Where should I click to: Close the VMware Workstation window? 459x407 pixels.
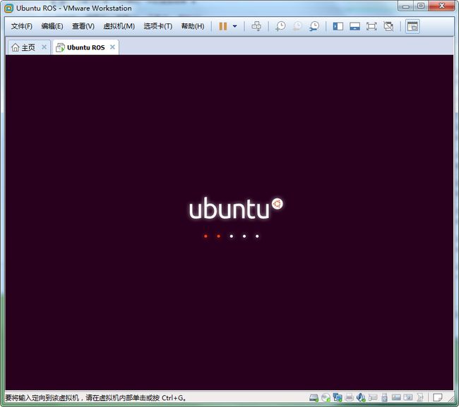click(x=442, y=6)
